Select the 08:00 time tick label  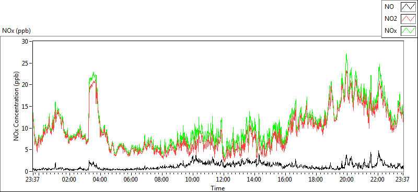(162, 180)
